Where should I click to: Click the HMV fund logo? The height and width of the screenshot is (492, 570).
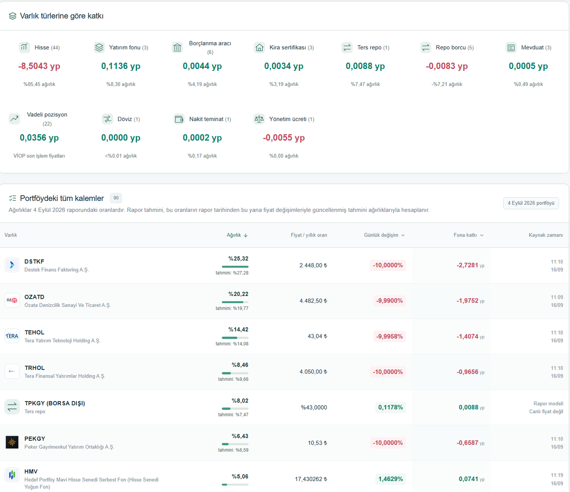point(12,475)
